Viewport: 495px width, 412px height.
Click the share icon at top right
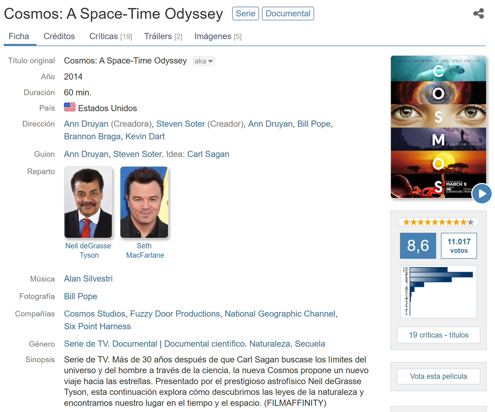click(478, 13)
